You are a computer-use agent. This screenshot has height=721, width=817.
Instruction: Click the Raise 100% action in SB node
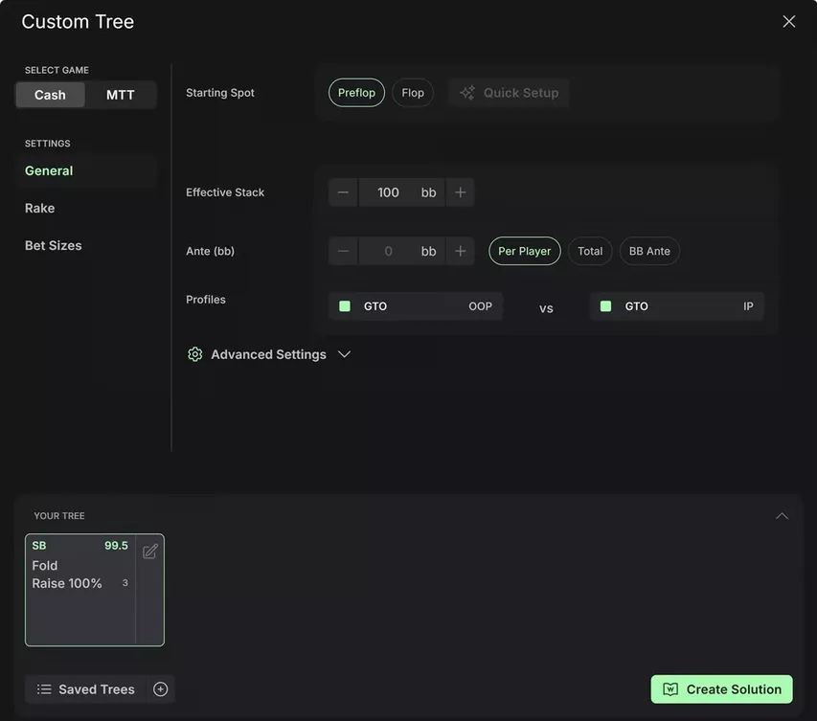(x=67, y=583)
